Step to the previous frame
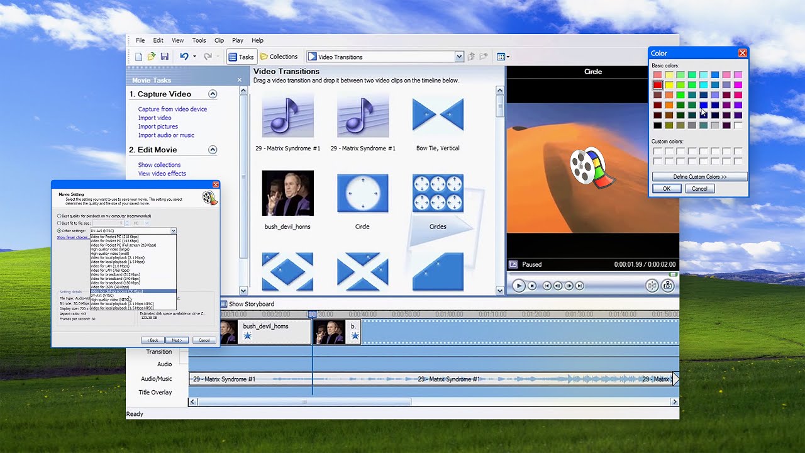Screen dimensions: 805x453 (x=558, y=286)
